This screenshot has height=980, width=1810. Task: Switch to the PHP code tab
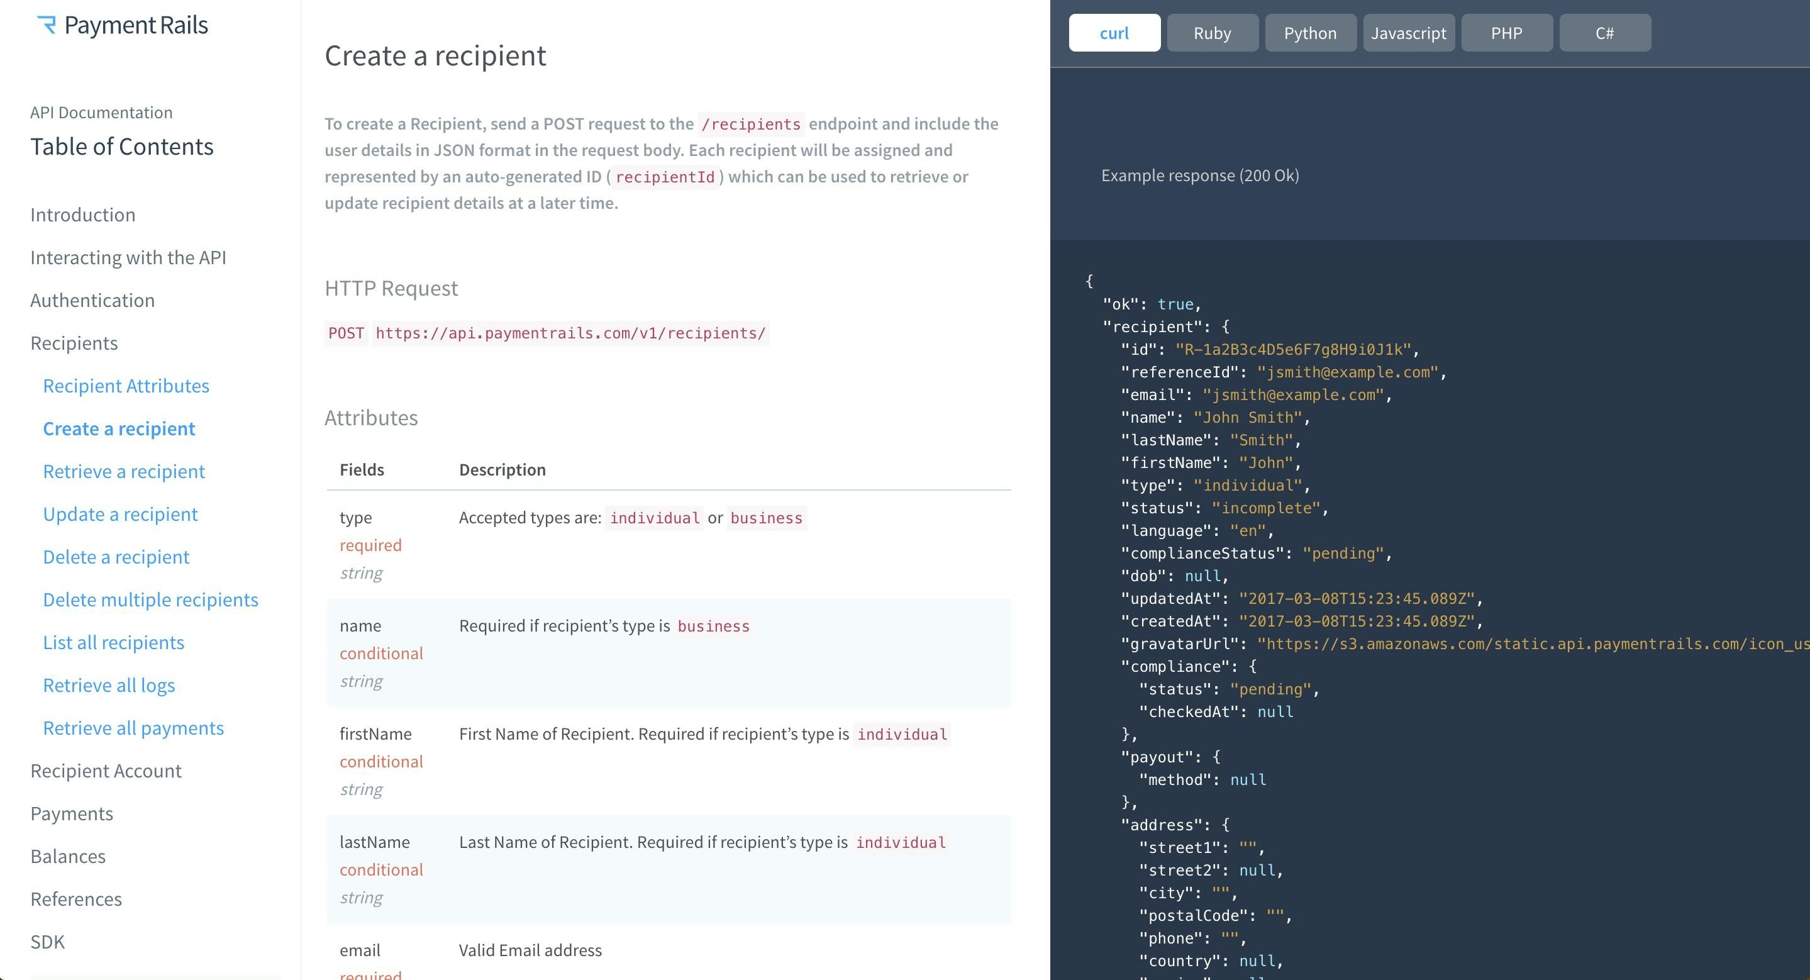[1506, 32]
